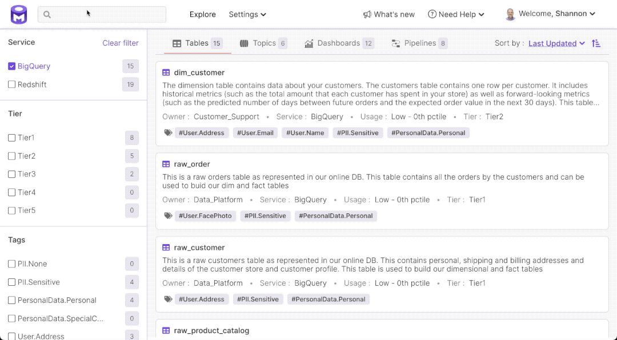Image resolution: width=617 pixels, height=340 pixels.
Task: Open the Settings dropdown menu
Action: coord(247,14)
